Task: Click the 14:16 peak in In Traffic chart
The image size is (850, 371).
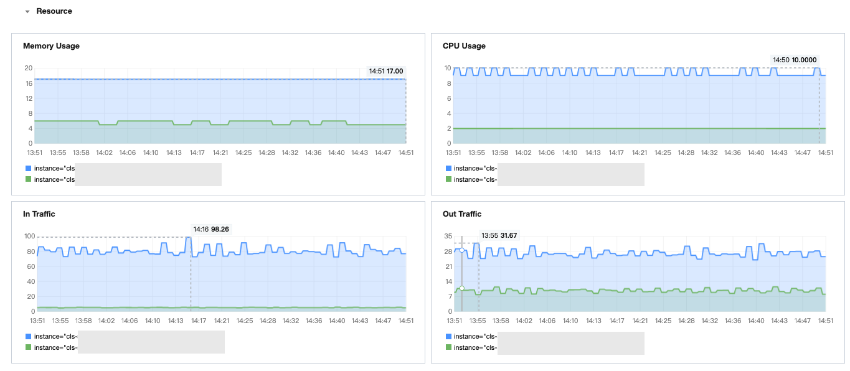Action: click(190, 237)
